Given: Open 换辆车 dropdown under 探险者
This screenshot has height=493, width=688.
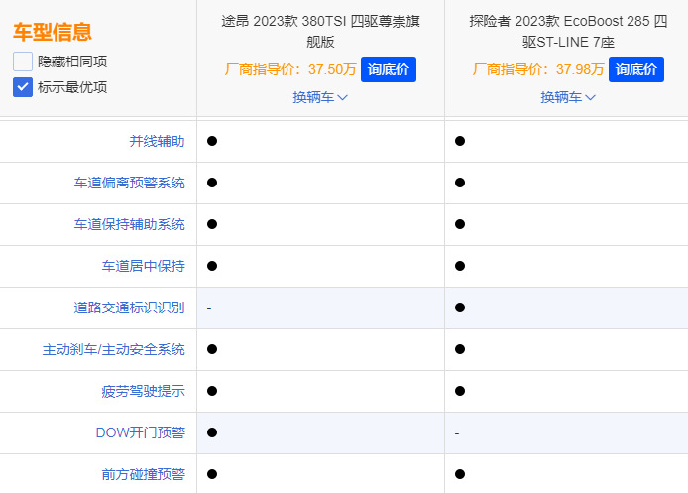Looking at the screenshot, I should [568, 97].
